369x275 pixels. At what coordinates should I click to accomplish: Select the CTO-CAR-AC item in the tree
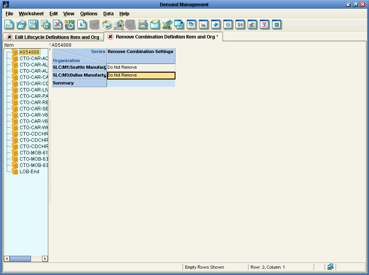tap(34, 59)
